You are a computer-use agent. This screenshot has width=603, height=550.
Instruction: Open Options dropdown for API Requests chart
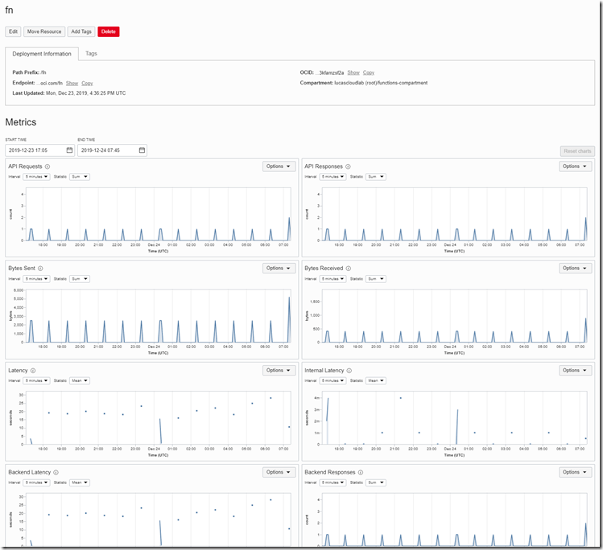(279, 166)
